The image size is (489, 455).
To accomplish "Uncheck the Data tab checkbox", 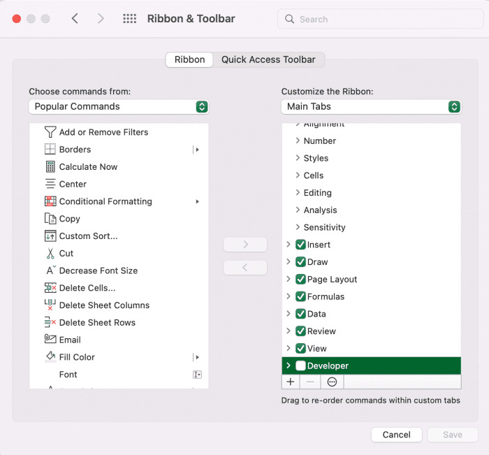I will click(300, 314).
